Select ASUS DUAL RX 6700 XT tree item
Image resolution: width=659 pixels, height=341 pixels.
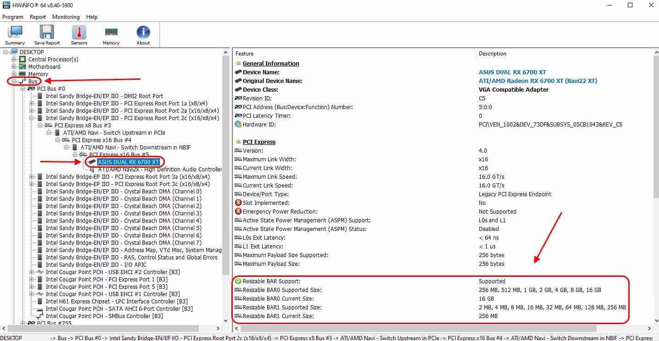128,162
